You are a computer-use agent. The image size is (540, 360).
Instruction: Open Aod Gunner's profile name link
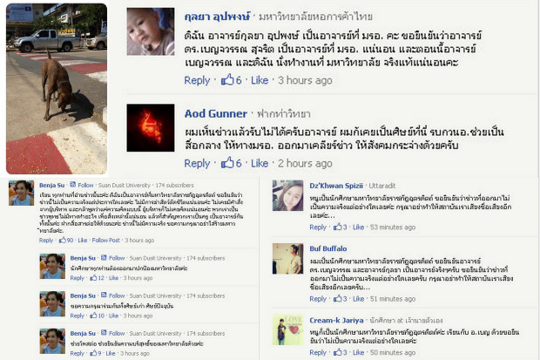point(216,113)
